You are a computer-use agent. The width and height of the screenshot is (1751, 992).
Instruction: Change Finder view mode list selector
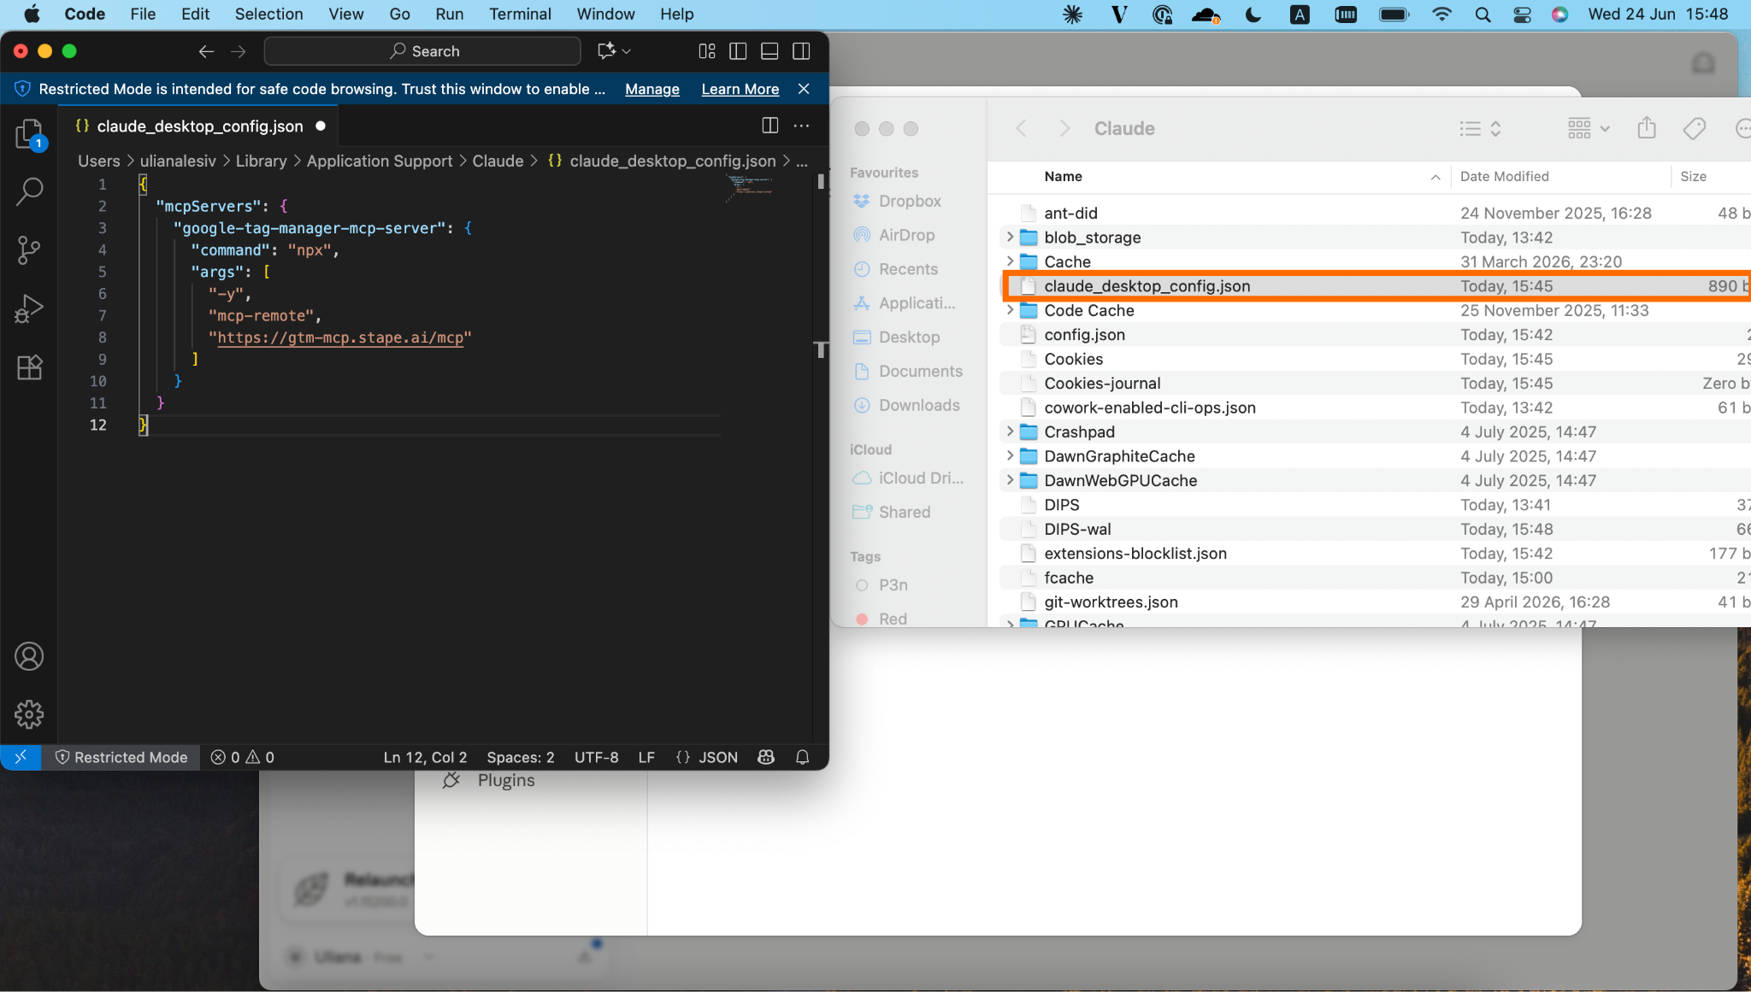pos(1481,128)
